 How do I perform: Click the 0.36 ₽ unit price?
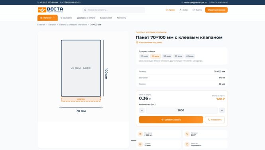point(145,98)
